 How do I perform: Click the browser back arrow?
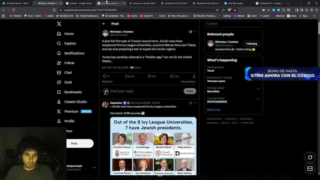(x=3, y=10)
